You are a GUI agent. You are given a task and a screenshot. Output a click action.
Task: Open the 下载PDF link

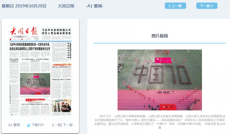click(x=38, y=125)
